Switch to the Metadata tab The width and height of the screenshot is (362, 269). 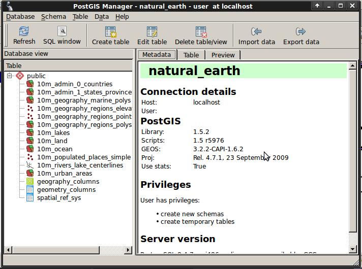click(157, 55)
